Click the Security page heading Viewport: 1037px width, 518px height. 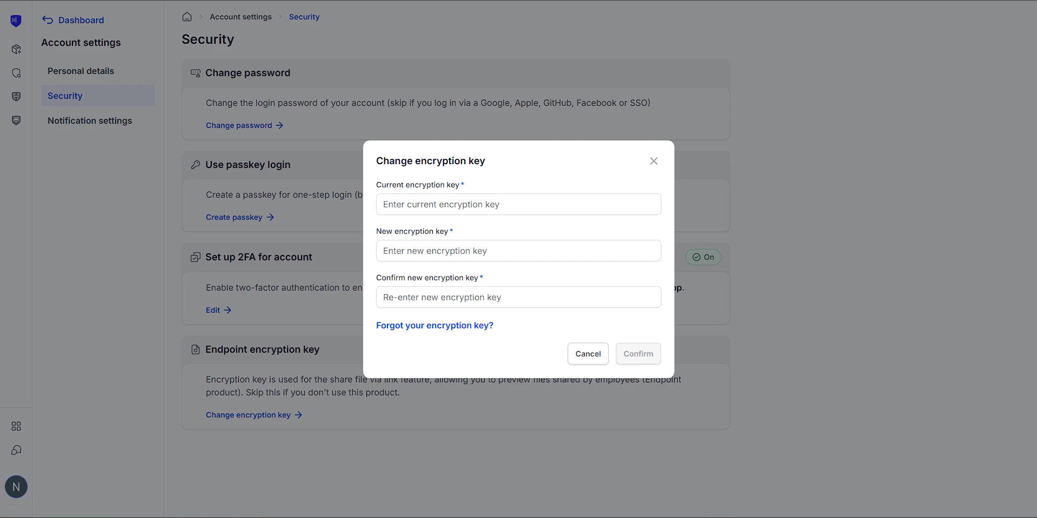(208, 39)
